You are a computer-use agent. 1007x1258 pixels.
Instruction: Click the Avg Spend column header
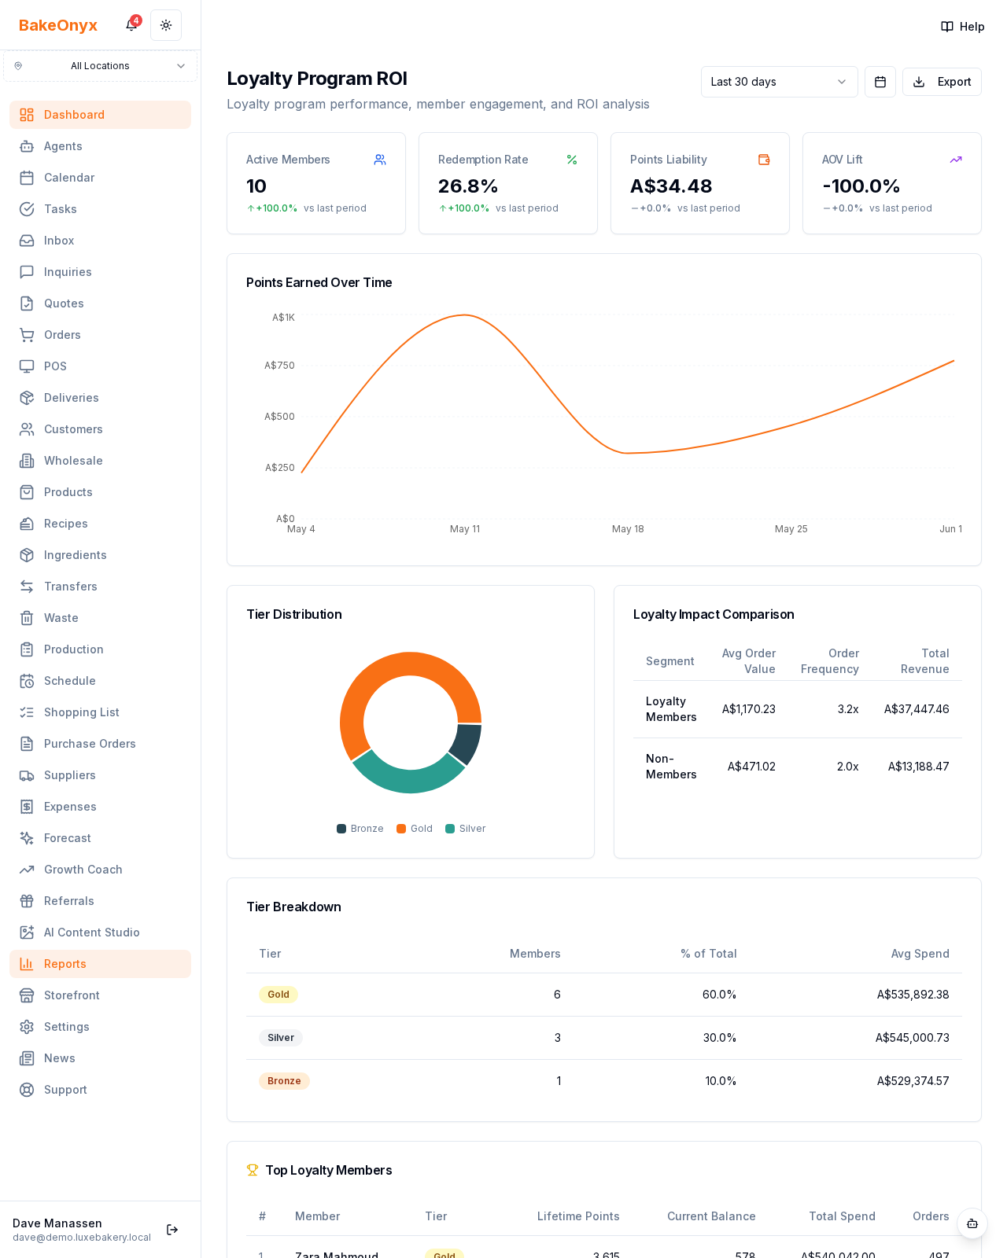click(920, 954)
